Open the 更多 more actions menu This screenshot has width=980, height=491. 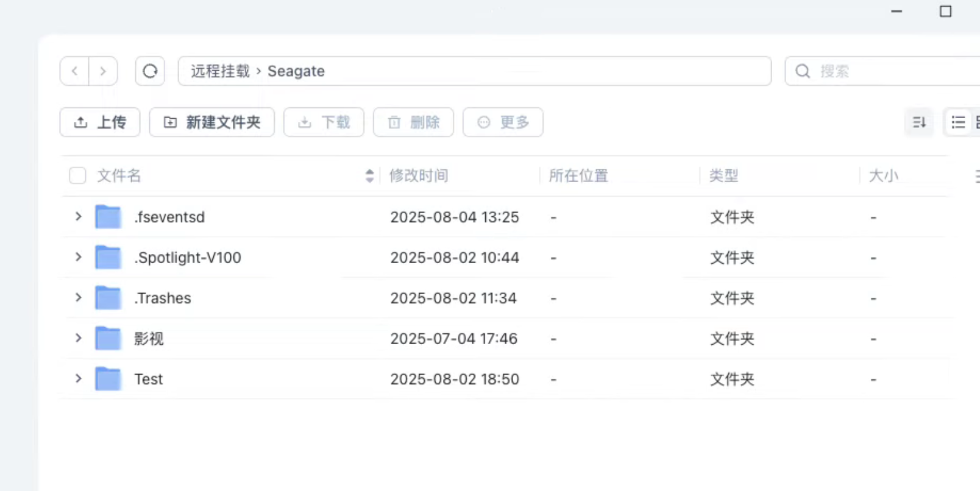[502, 122]
